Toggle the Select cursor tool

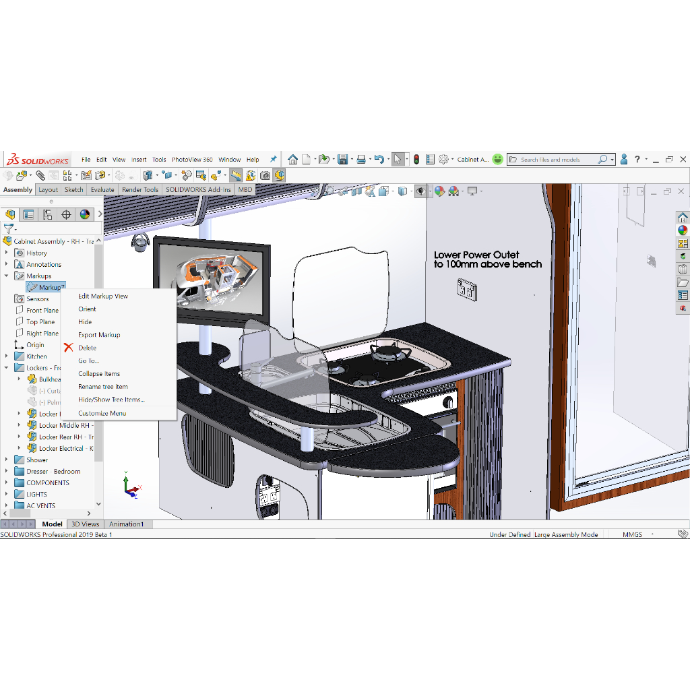pos(398,159)
